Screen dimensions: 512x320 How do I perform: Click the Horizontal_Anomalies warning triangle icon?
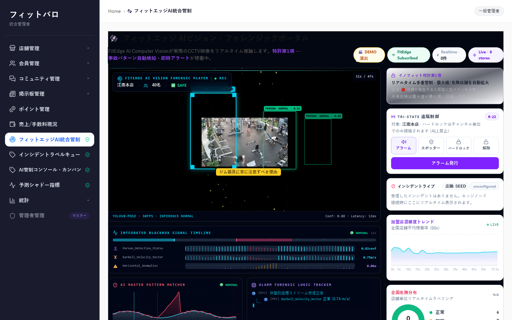pos(116,266)
